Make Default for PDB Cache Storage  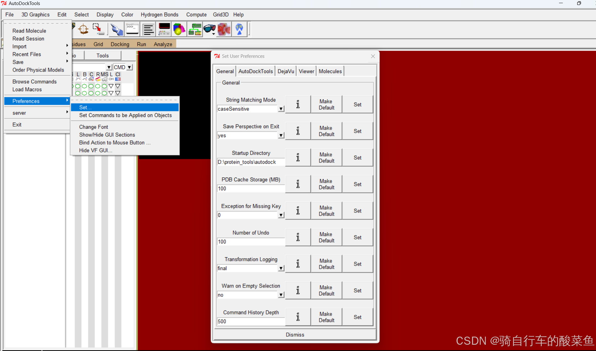coord(326,184)
